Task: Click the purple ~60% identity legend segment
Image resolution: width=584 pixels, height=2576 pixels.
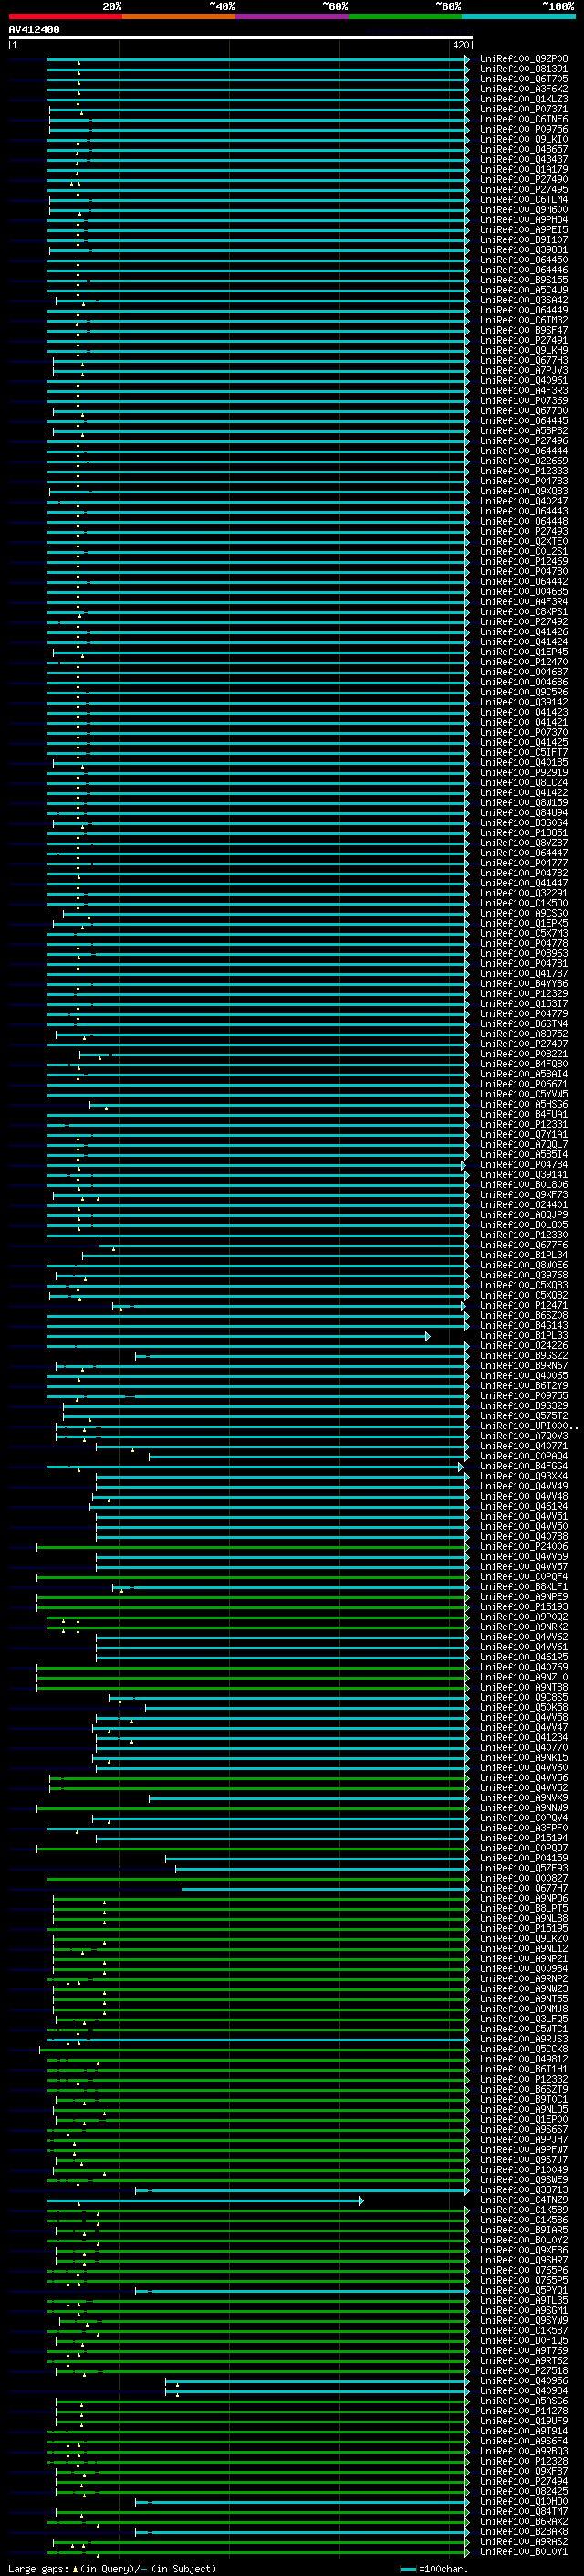Action: [x=293, y=16]
